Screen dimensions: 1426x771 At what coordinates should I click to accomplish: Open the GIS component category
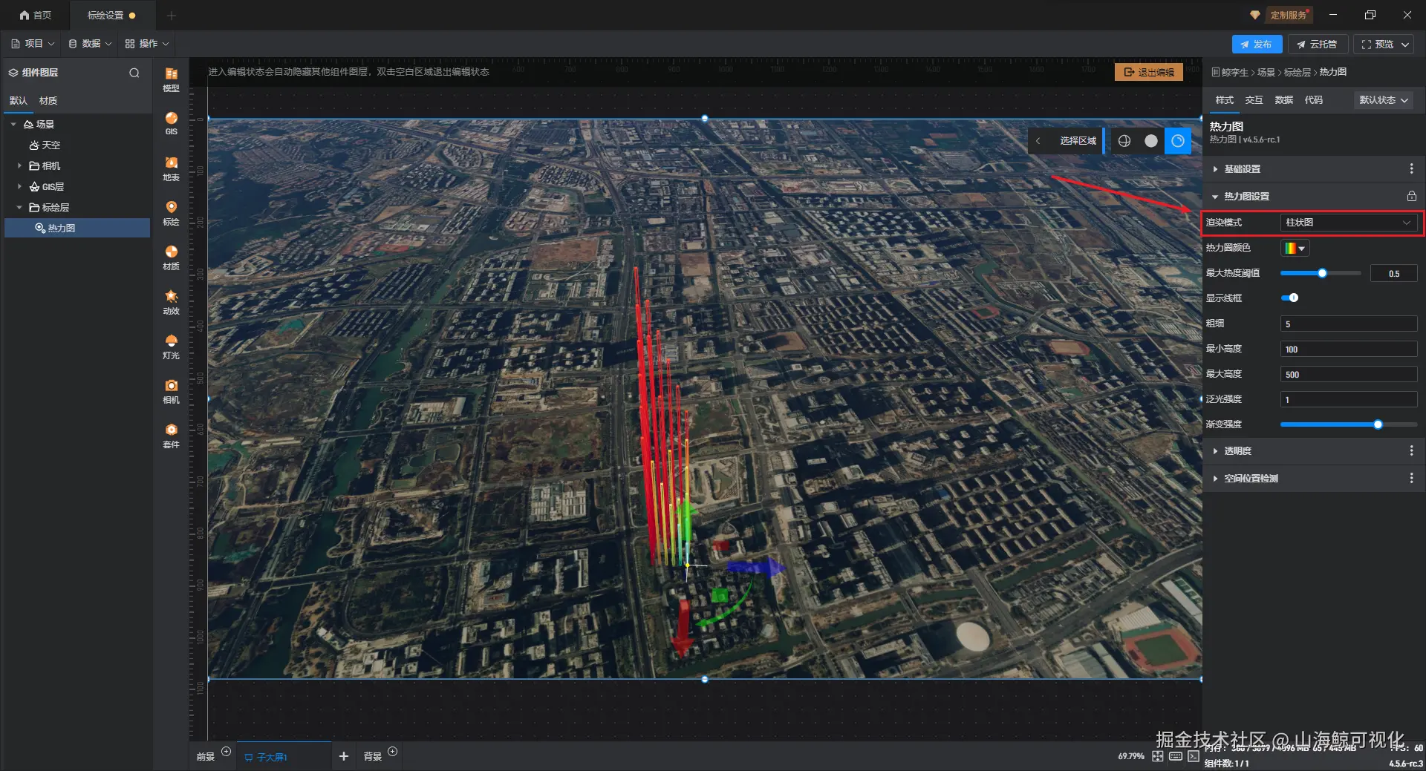point(171,123)
